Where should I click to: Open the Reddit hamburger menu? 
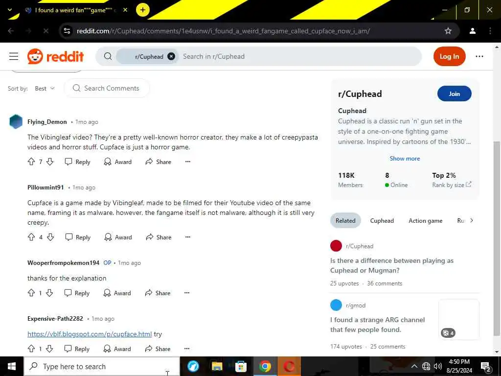tap(14, 57)
